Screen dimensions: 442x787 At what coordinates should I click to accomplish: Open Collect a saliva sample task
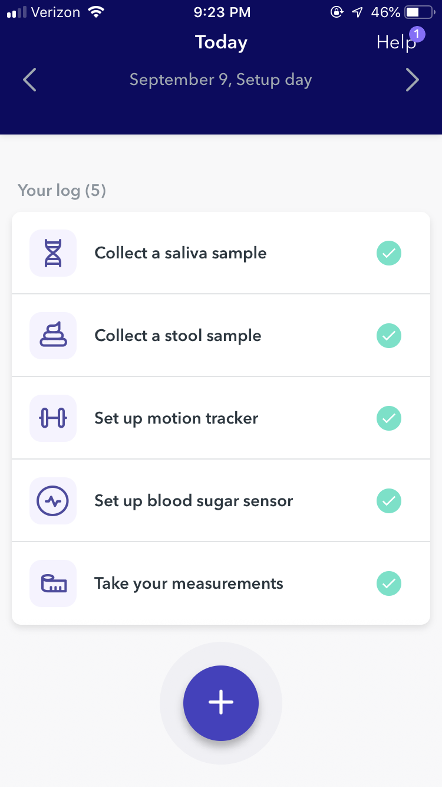point(180,253)
